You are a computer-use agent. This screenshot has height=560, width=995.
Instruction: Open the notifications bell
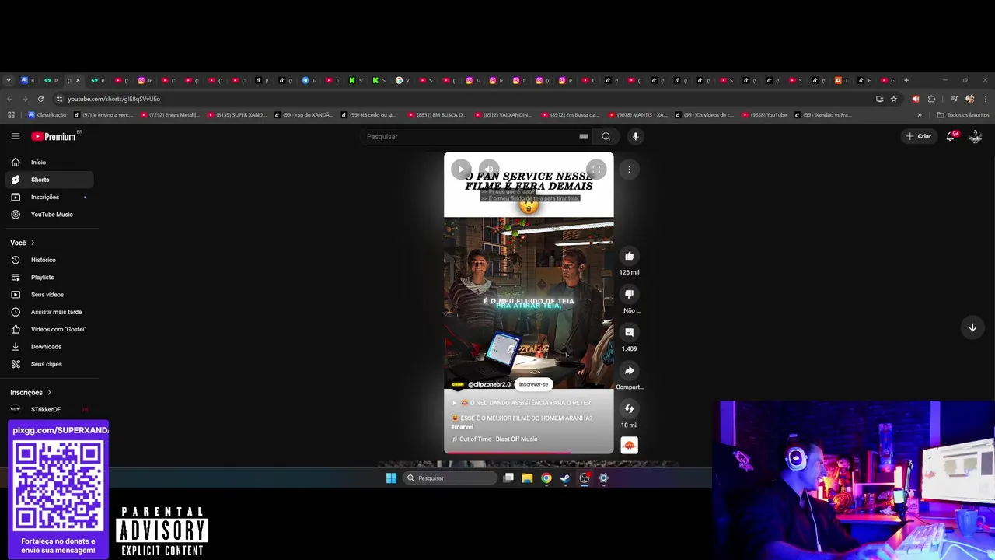(x=951, y=136)
